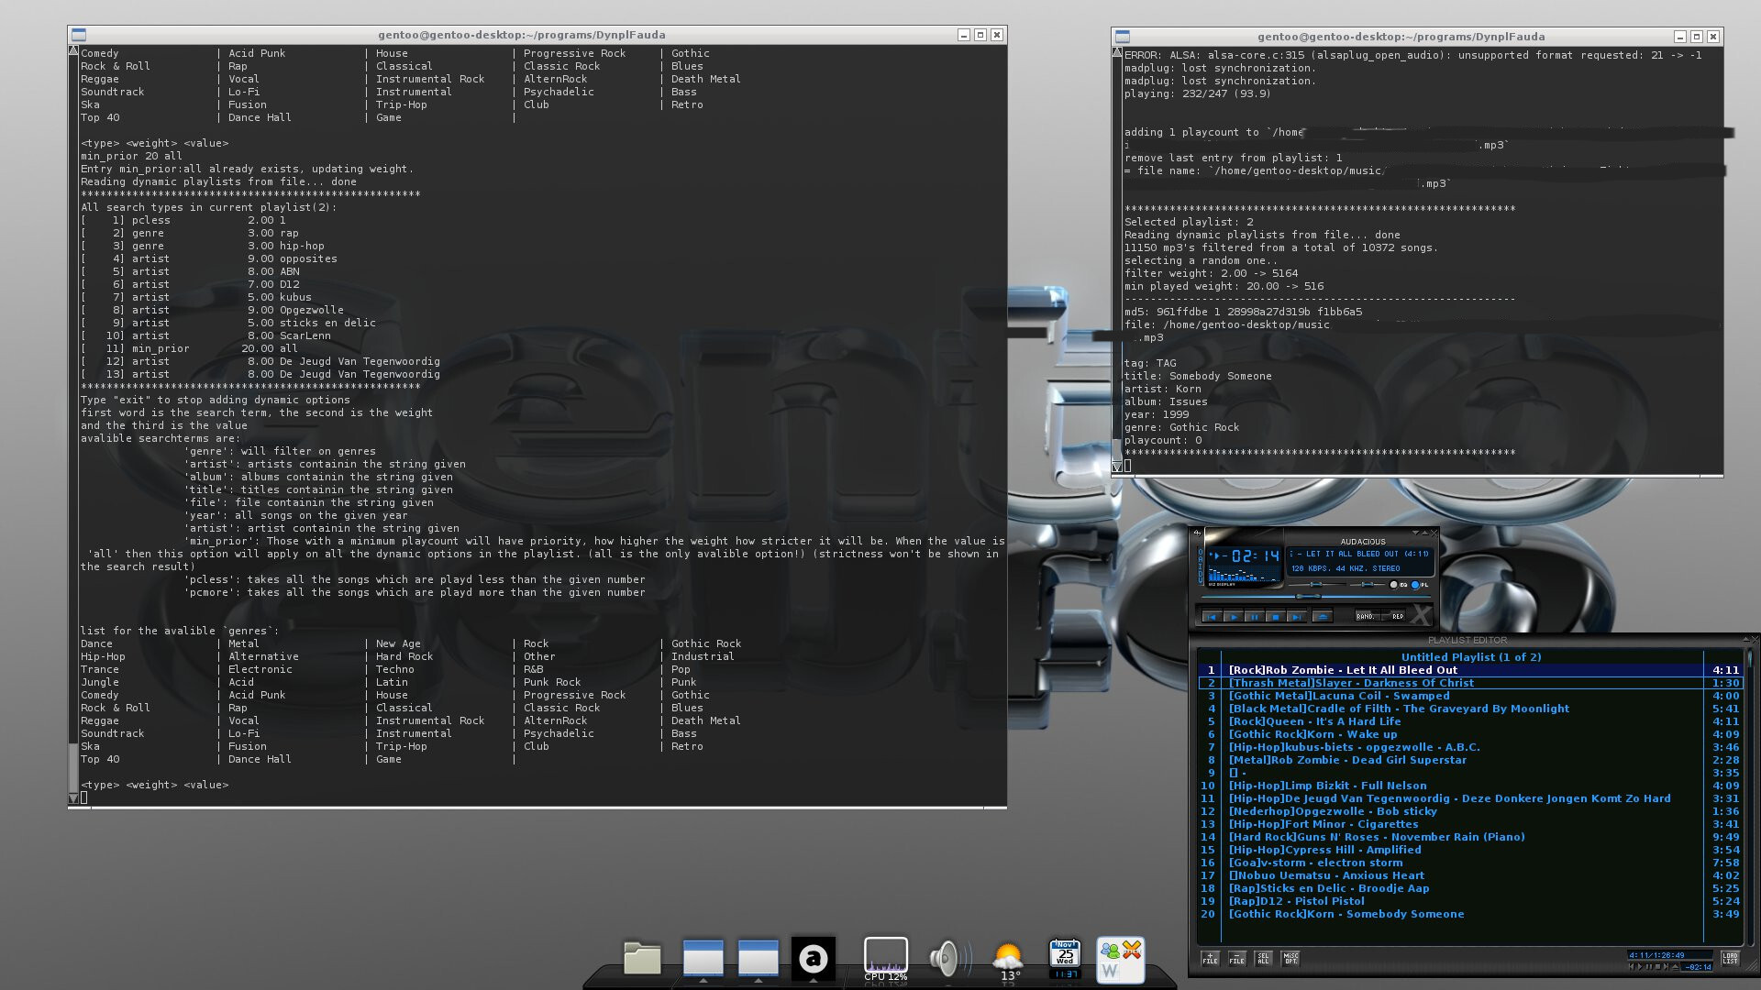Click the Eject open-file button
Image resolution: width=1761 pixels, height=990 pixels.
click(x=1323, y=617)
